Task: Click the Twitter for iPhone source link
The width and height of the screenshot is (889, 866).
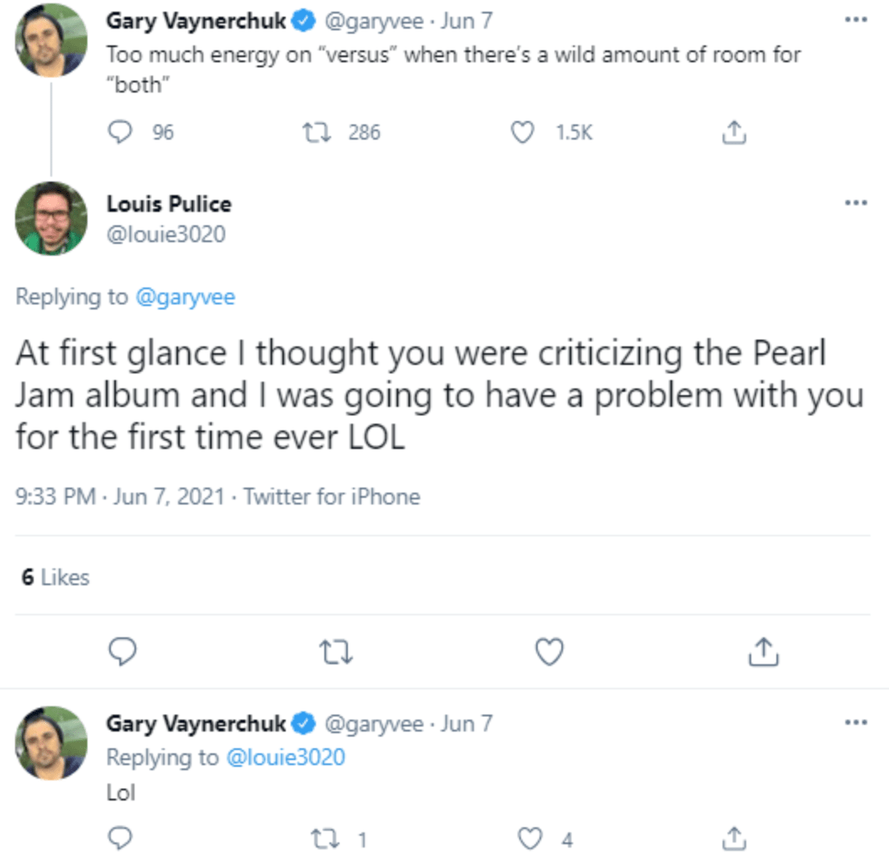Action: pos(331,496)
